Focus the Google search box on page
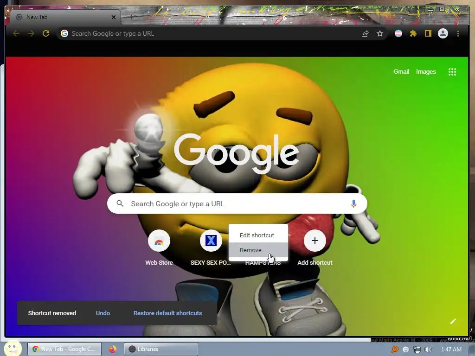 pyautogui.click(x=237, y=203)
